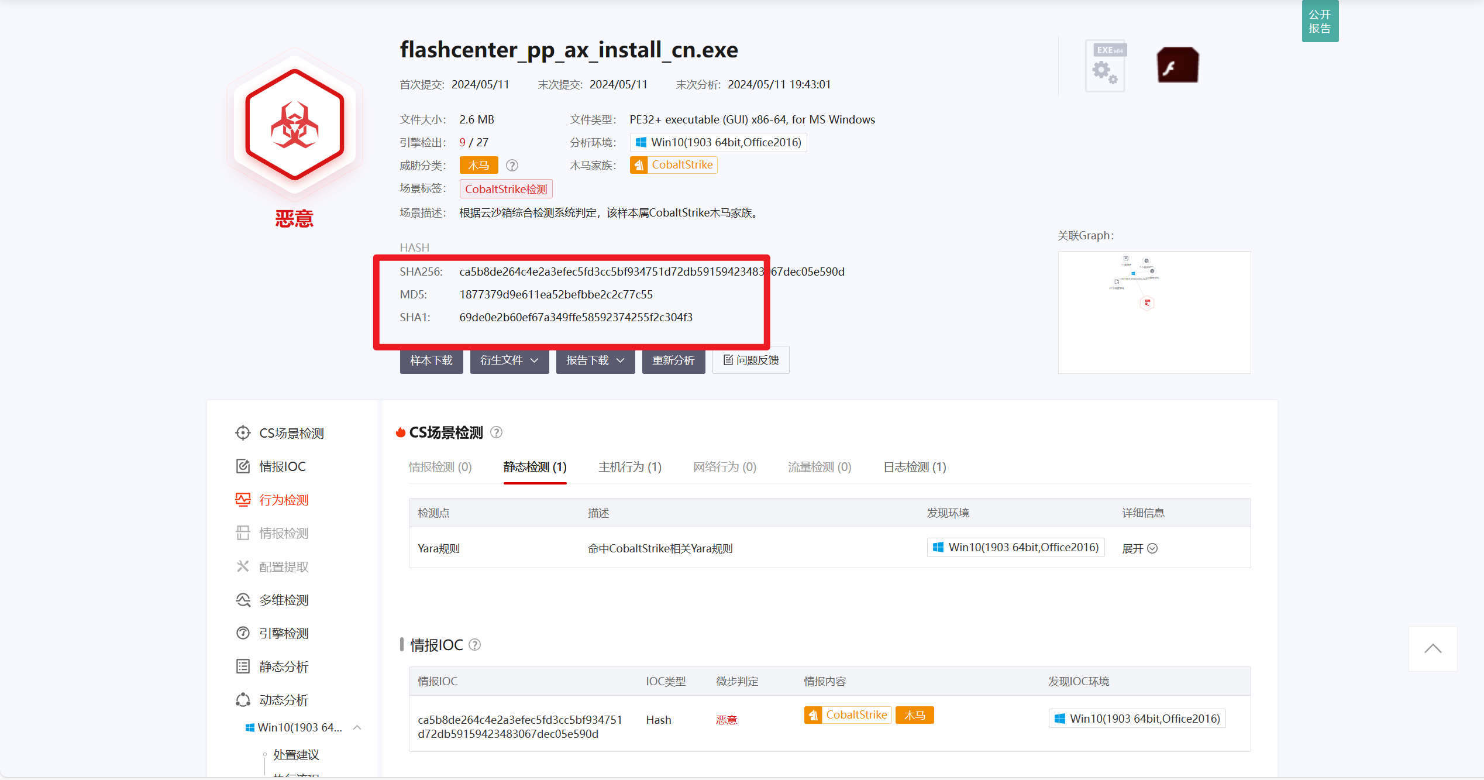
Task: Open the 报告下载 dropdown
Action: [595, 360]
